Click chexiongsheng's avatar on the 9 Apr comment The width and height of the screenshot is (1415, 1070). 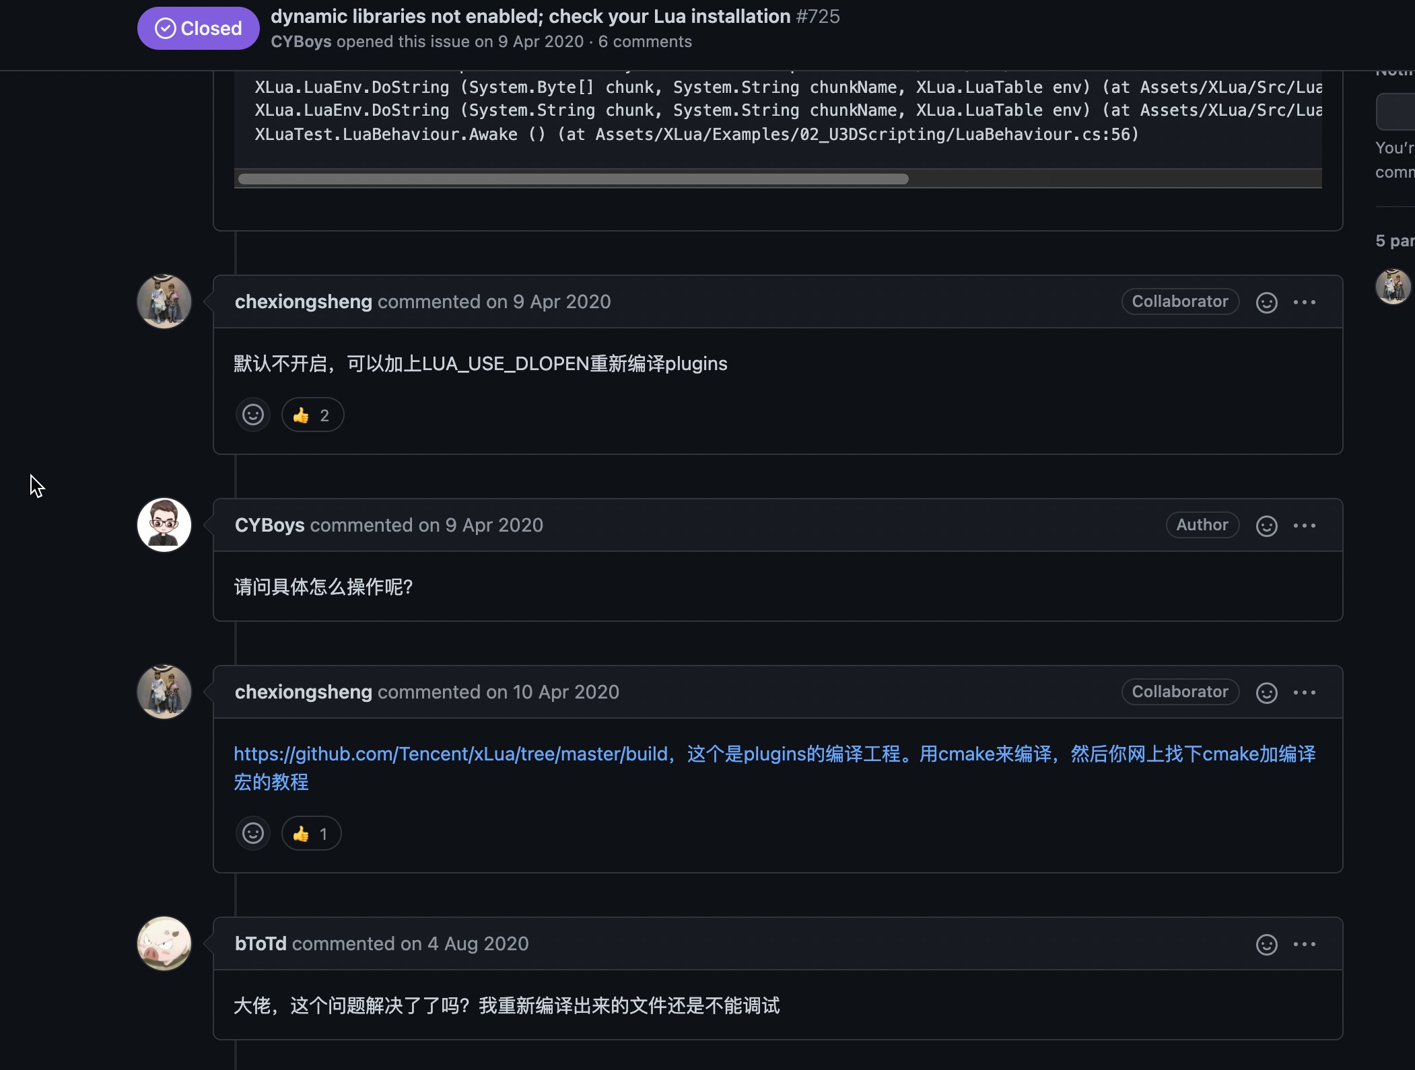pyautogui.click(x=164, y=301)
